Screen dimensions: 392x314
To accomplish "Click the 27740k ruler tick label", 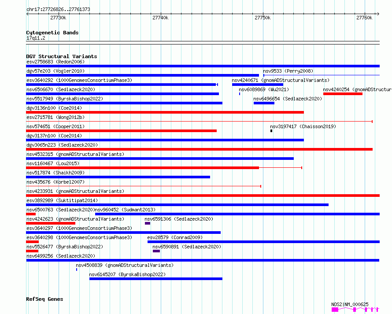I will (x=160, y=18).
